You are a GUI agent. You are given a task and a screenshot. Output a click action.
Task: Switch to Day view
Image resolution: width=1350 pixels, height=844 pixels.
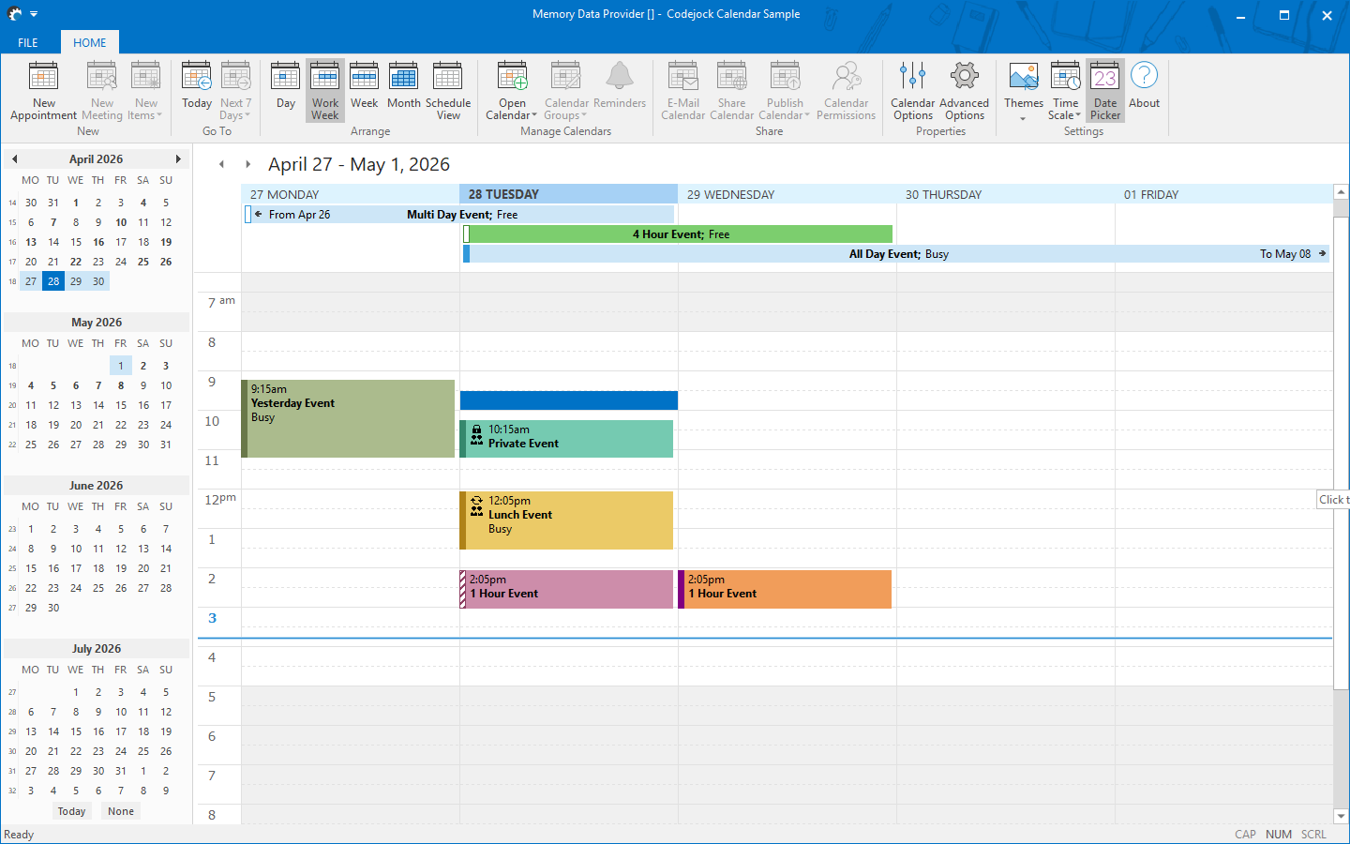[x=285, y=90]
